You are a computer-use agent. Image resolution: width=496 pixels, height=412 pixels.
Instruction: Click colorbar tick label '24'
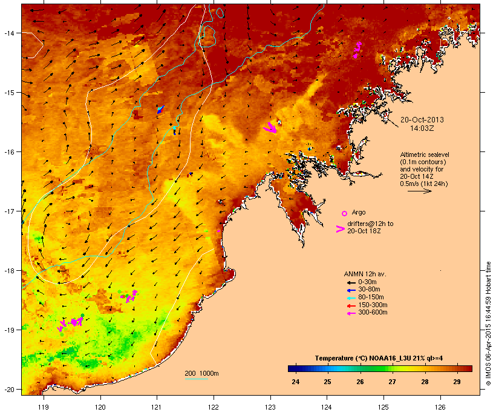click(x=295, y=382)
